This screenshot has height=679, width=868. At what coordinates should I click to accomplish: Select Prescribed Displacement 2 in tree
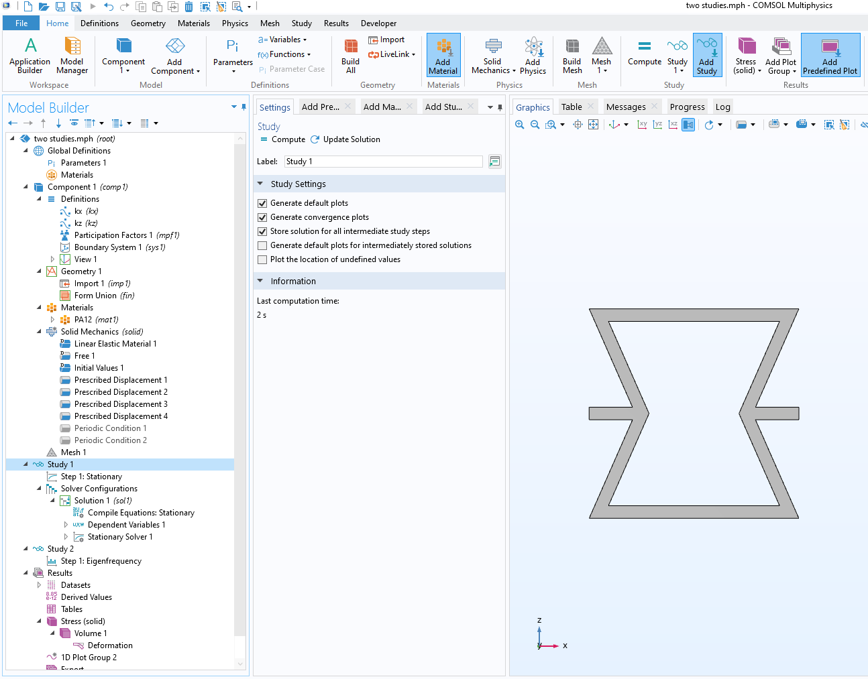tap(121, 392)
